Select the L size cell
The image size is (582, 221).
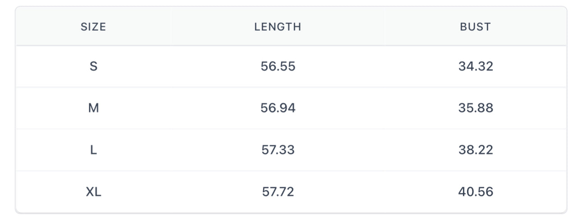93,150
